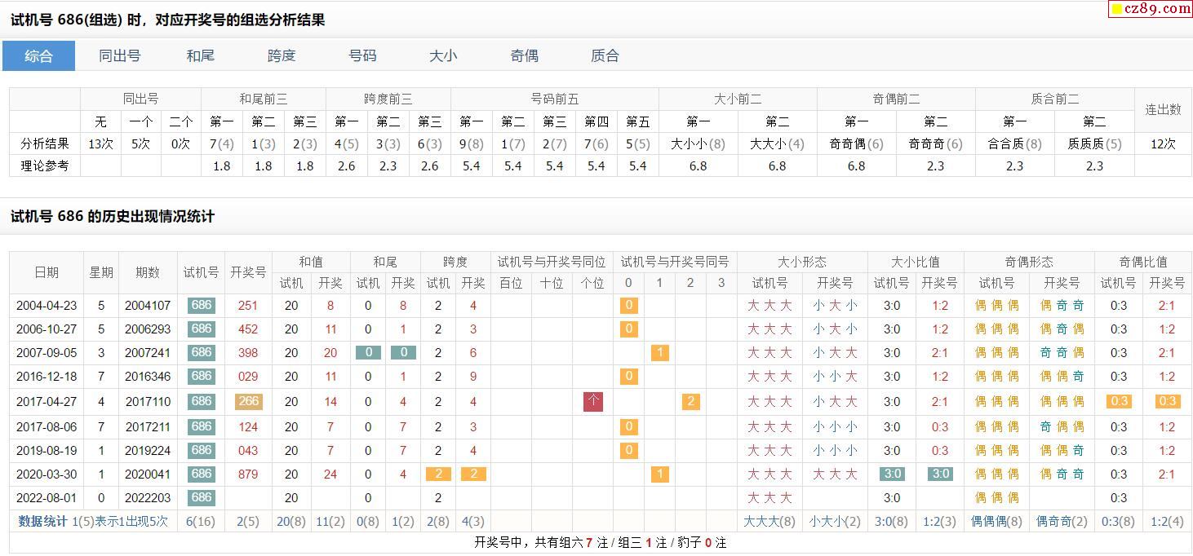Click issue number 2006293
This screenshot has height=556, width=1193.
(x=148, y=329)
